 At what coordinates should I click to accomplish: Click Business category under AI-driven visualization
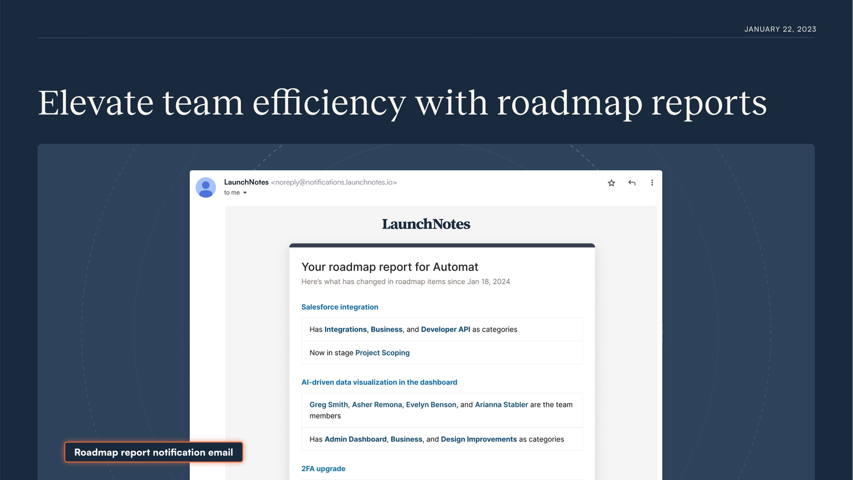click(x=406, y=439)
